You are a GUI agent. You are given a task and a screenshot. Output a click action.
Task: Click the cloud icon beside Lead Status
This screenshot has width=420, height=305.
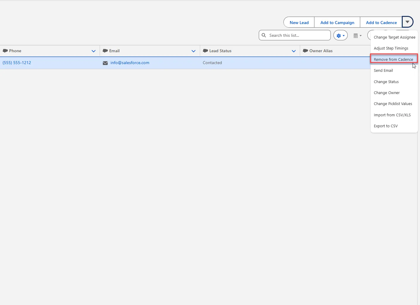tap(205, 51)
